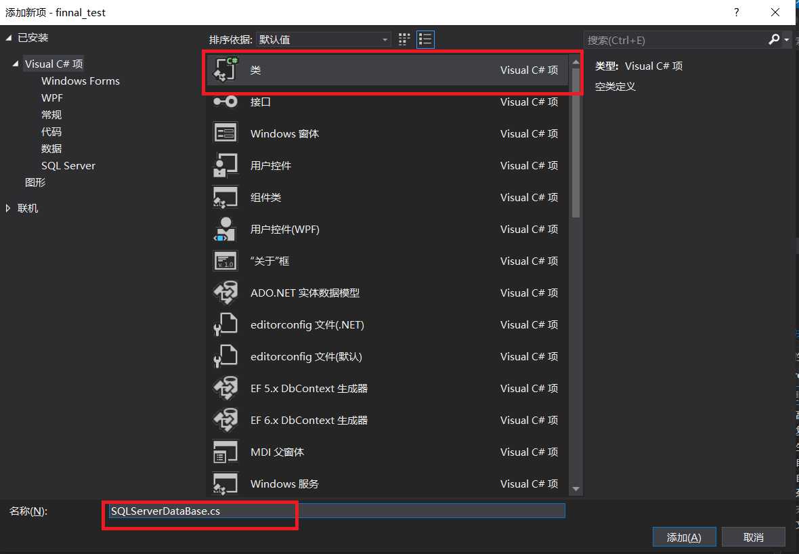This screenshot has width=799, height=554.
Task: Select the 图形 category
Action: (x=35, y=182)
